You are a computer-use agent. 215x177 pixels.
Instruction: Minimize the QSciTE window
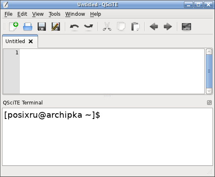coord(189,5)
